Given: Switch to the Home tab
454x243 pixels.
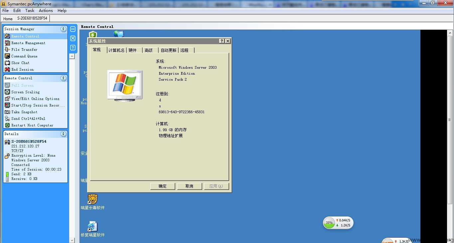Looking at the screenshot, I should (x=8, y=19).
